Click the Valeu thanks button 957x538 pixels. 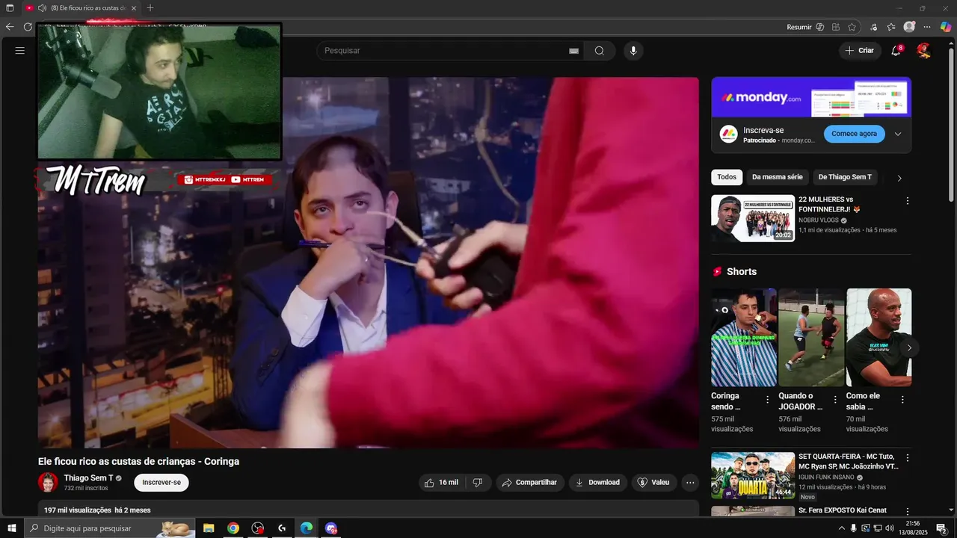[x=653, y=483]
